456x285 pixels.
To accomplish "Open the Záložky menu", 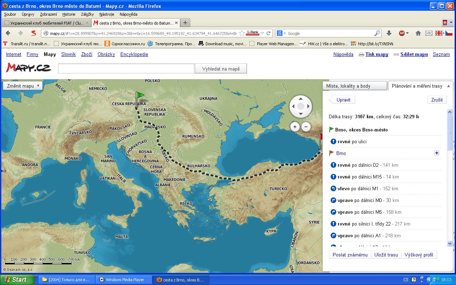I will click(x=87, y=14).
